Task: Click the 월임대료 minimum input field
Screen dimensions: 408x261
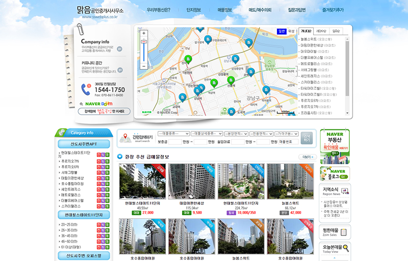Action: click(x=238, y=142)
